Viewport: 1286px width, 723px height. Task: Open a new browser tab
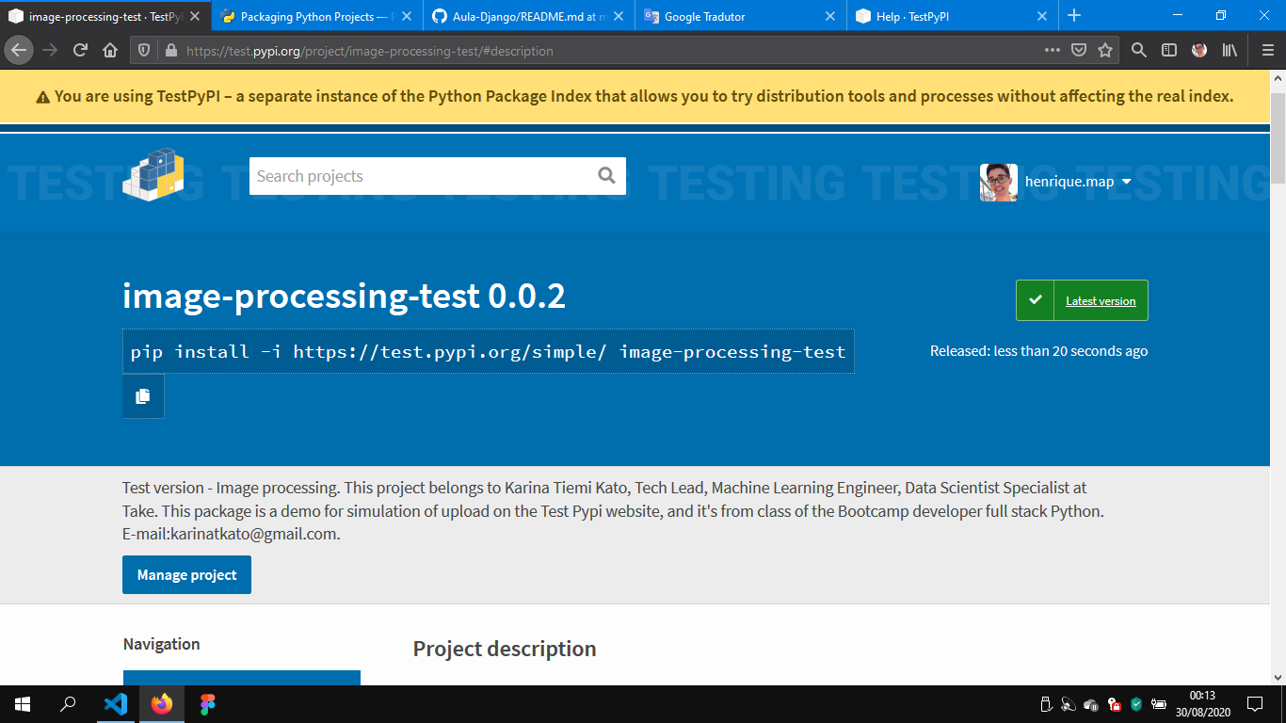[1074, 16]
